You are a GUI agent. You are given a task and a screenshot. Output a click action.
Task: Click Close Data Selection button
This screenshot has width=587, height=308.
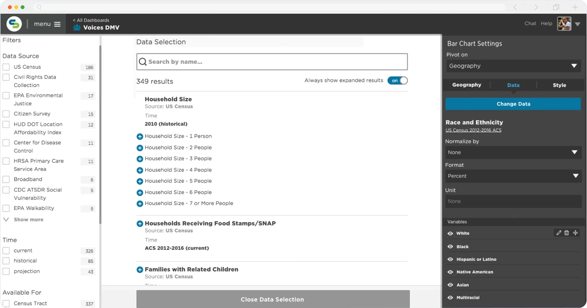[273, 299]
